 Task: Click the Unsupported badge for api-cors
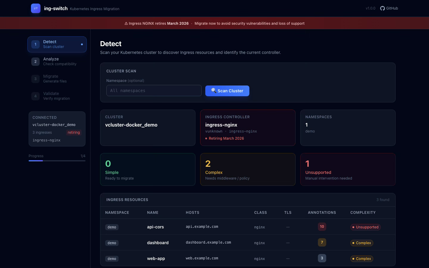pyautogui.click(x=366, y=227)
